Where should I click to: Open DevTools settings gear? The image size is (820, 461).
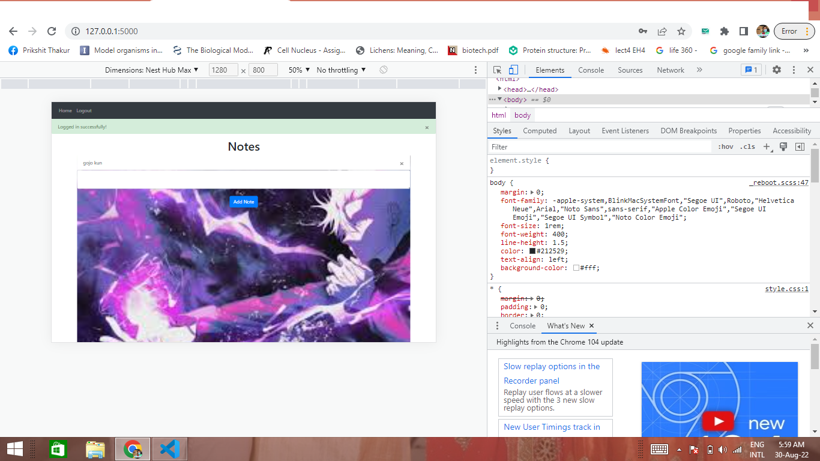pyautogui.click(x=777, y=70)
